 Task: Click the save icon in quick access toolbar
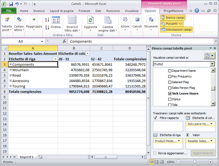click(11, 4)
